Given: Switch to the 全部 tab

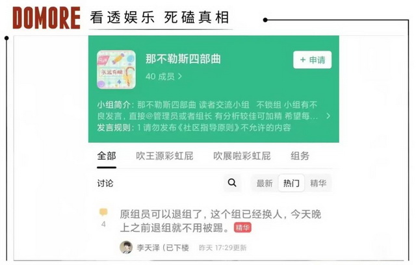Looking at the screenshot, I should (107, 156).
